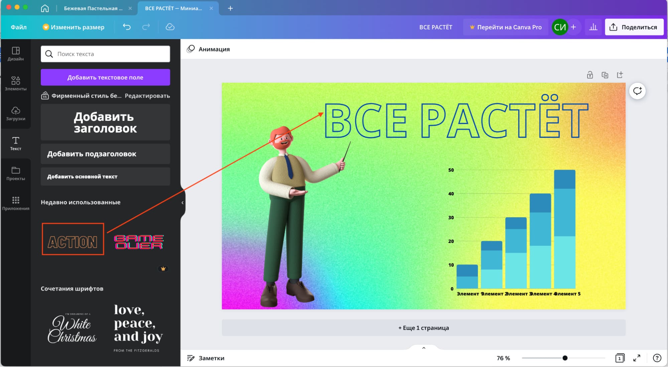668x367 pixels.
Task: Select the White Christmas font combination
Action: 72,328
